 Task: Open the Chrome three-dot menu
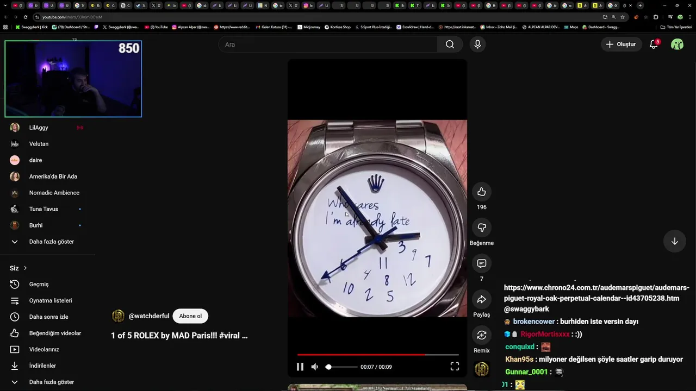point(691,17)
